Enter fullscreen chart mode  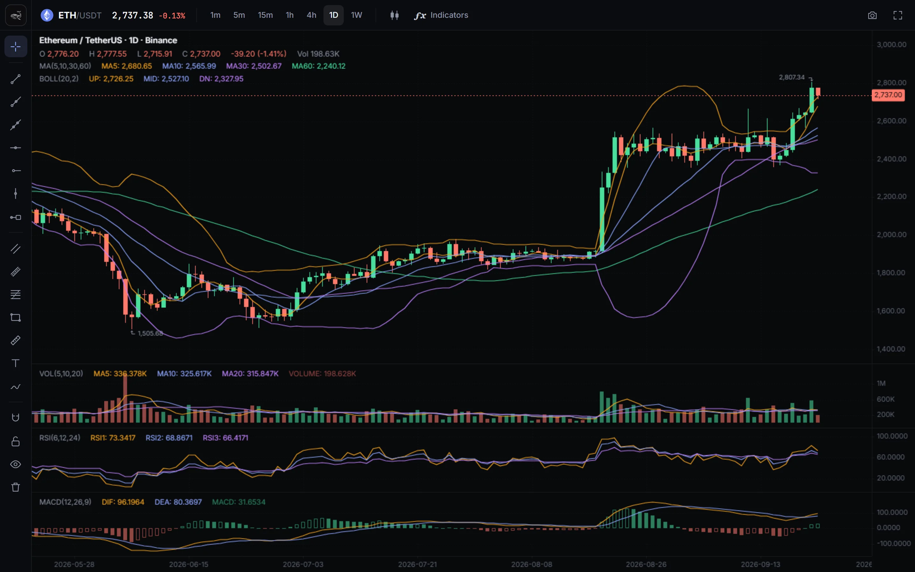[898, 15]
